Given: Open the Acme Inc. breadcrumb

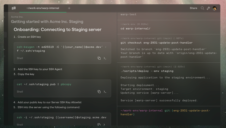Looking at the screenshot, I should [x=17, y=17].
